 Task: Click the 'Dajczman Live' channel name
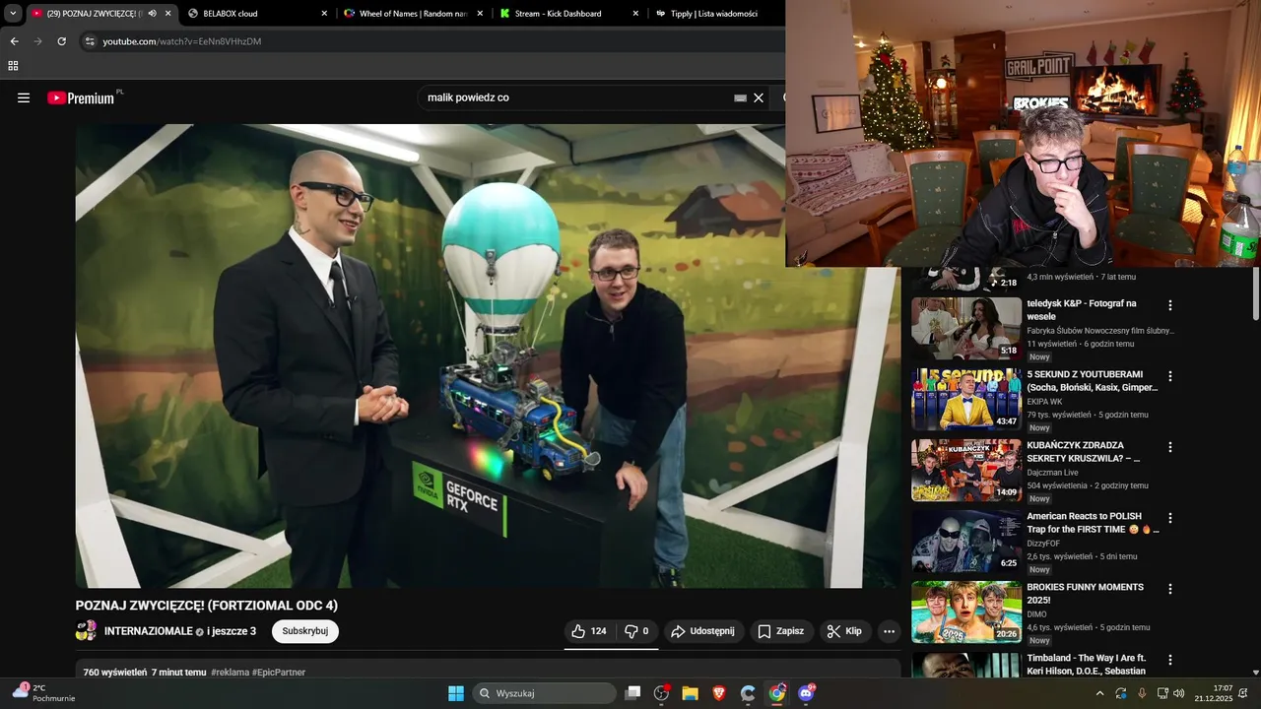pyautogui.click(x=1052, y=473)
